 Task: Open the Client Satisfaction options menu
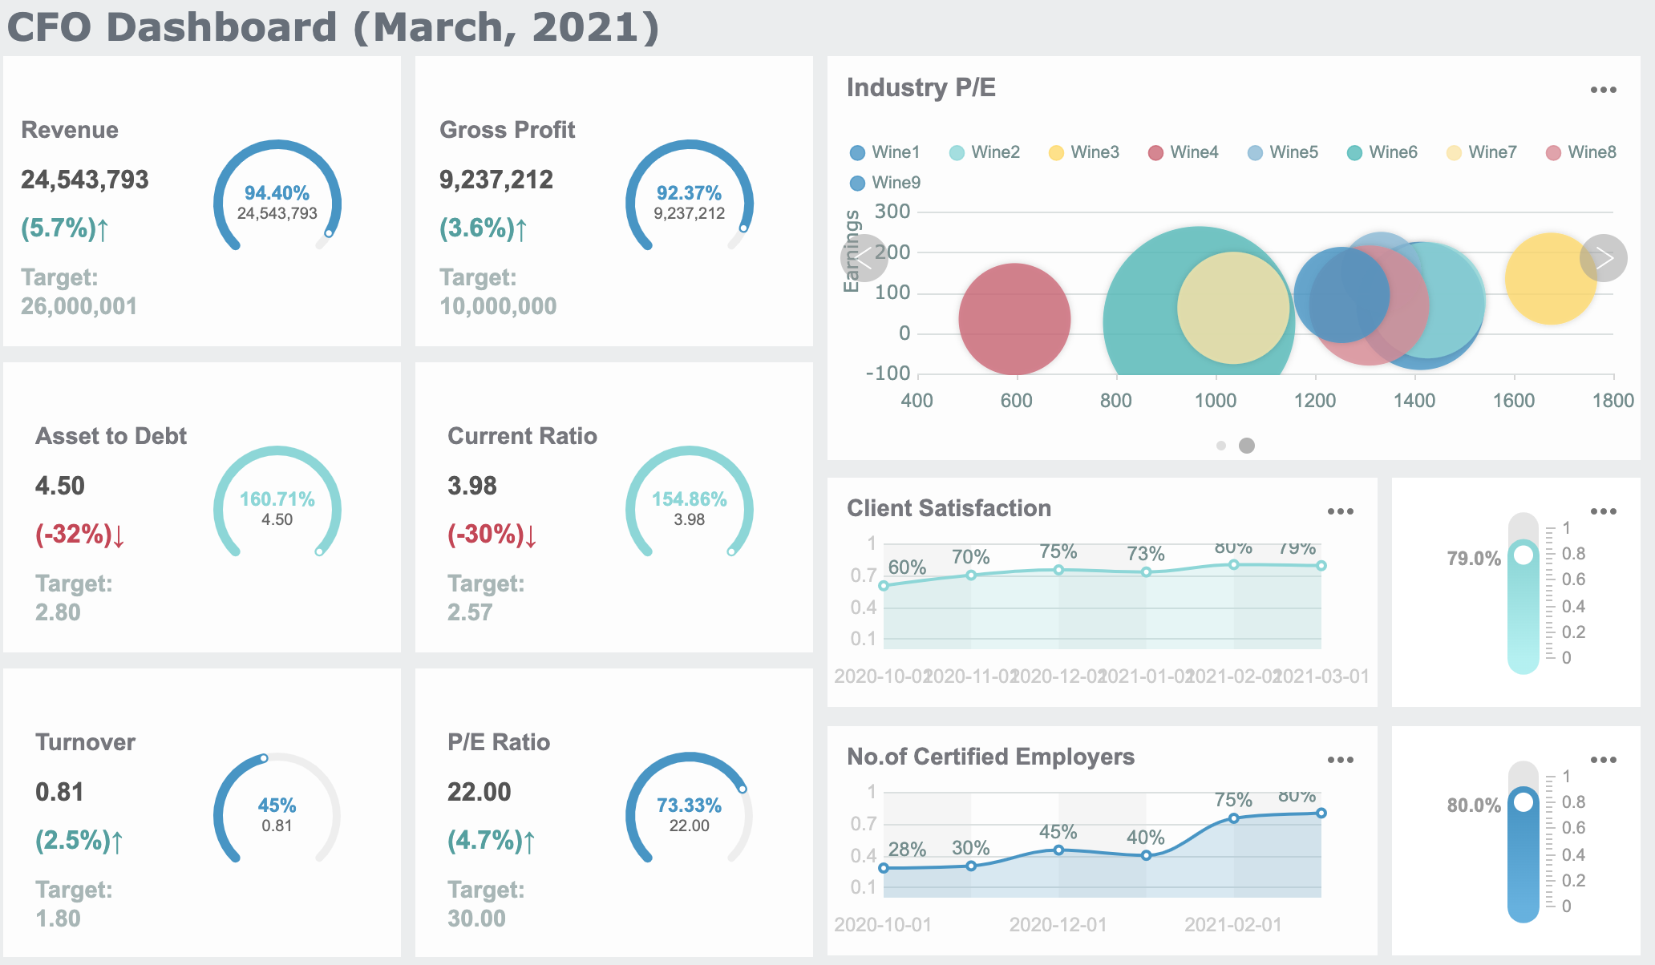coord(1340,511)
